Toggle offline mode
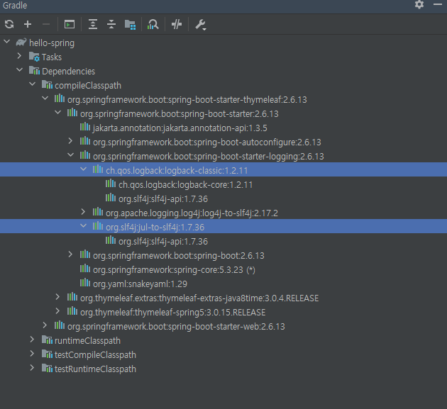Viewport: 447px width, 409px height. coord(177,25)
